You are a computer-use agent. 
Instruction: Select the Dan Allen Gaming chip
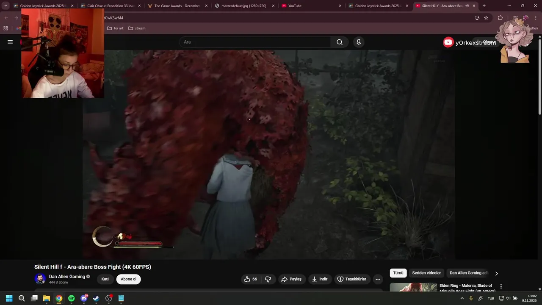[x=468, y=273]
